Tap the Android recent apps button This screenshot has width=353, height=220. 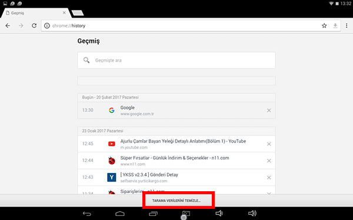coord(154,214)
